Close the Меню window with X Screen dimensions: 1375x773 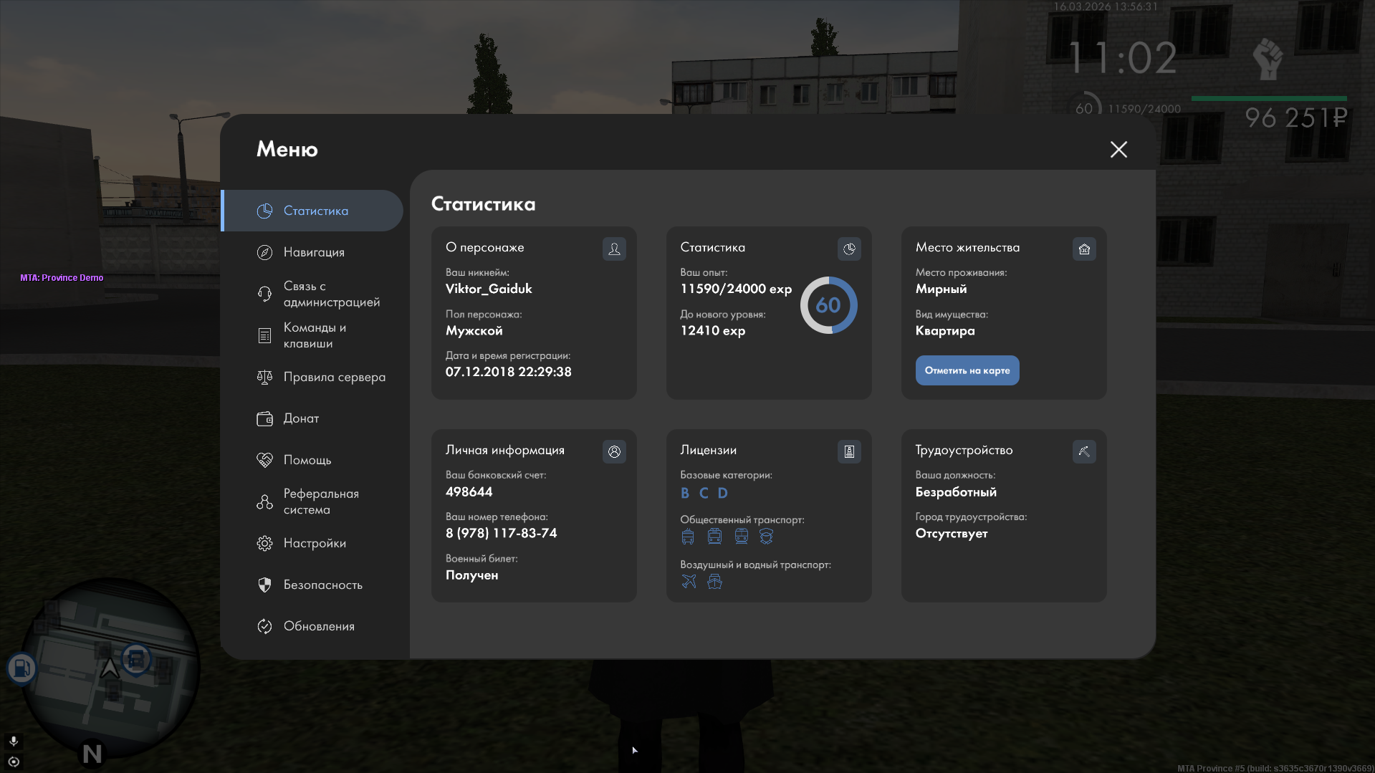coord(1118,149)
